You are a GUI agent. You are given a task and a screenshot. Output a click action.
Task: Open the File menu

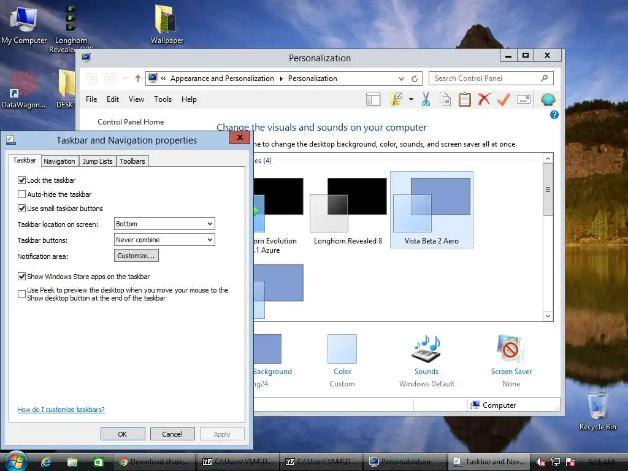pyautogui.click(x=91, y=99)
